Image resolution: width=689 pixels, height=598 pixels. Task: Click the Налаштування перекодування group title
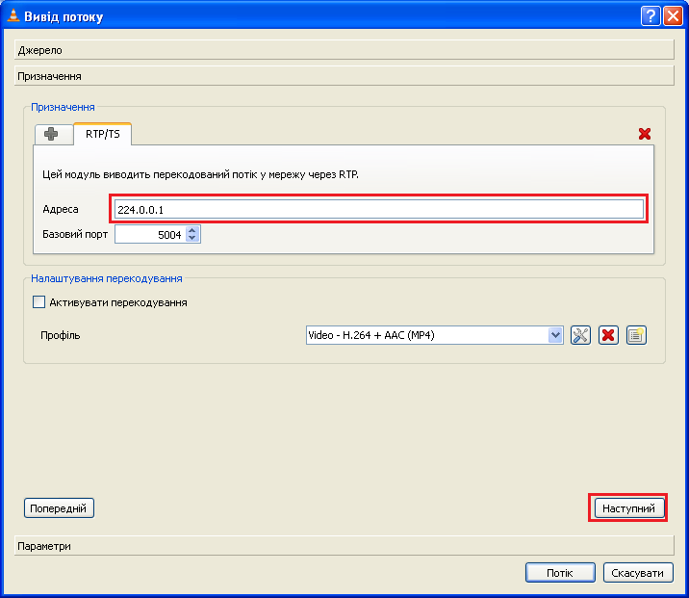107,278
